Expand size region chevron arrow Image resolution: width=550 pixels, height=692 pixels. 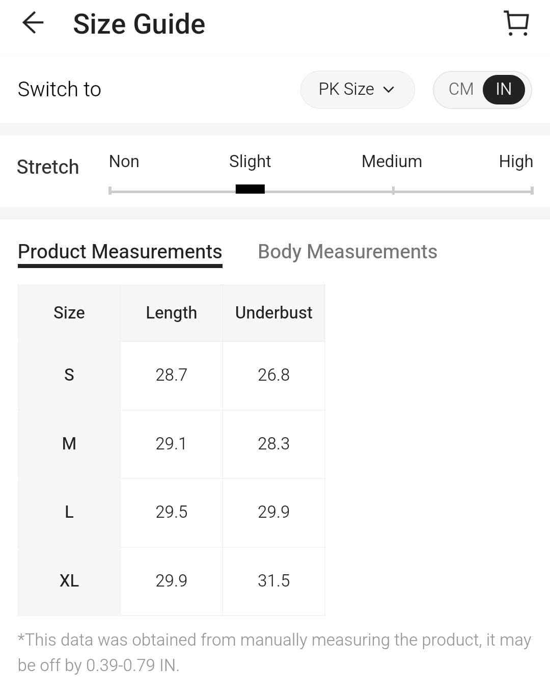click(389, 90)
